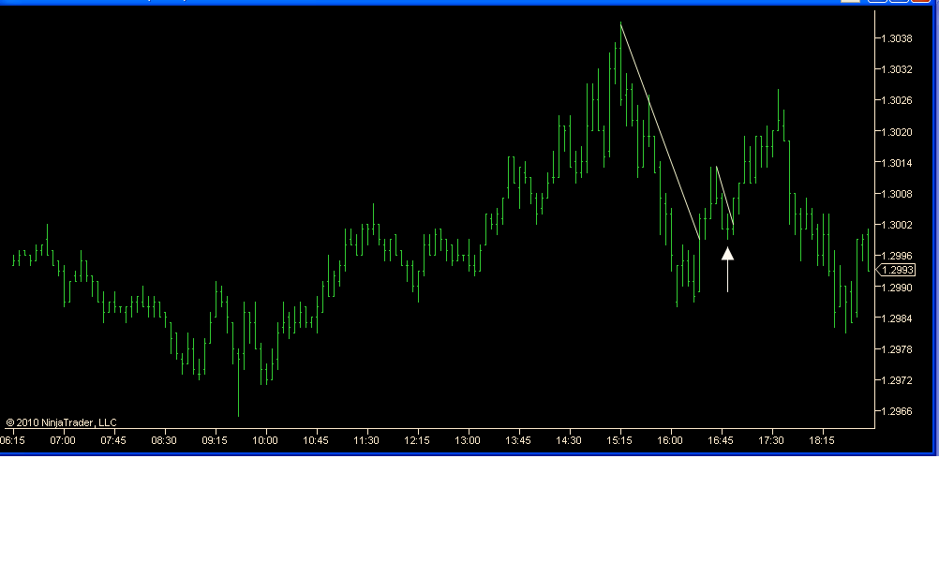Click the 1.3020 price axis label

point(897,132)
